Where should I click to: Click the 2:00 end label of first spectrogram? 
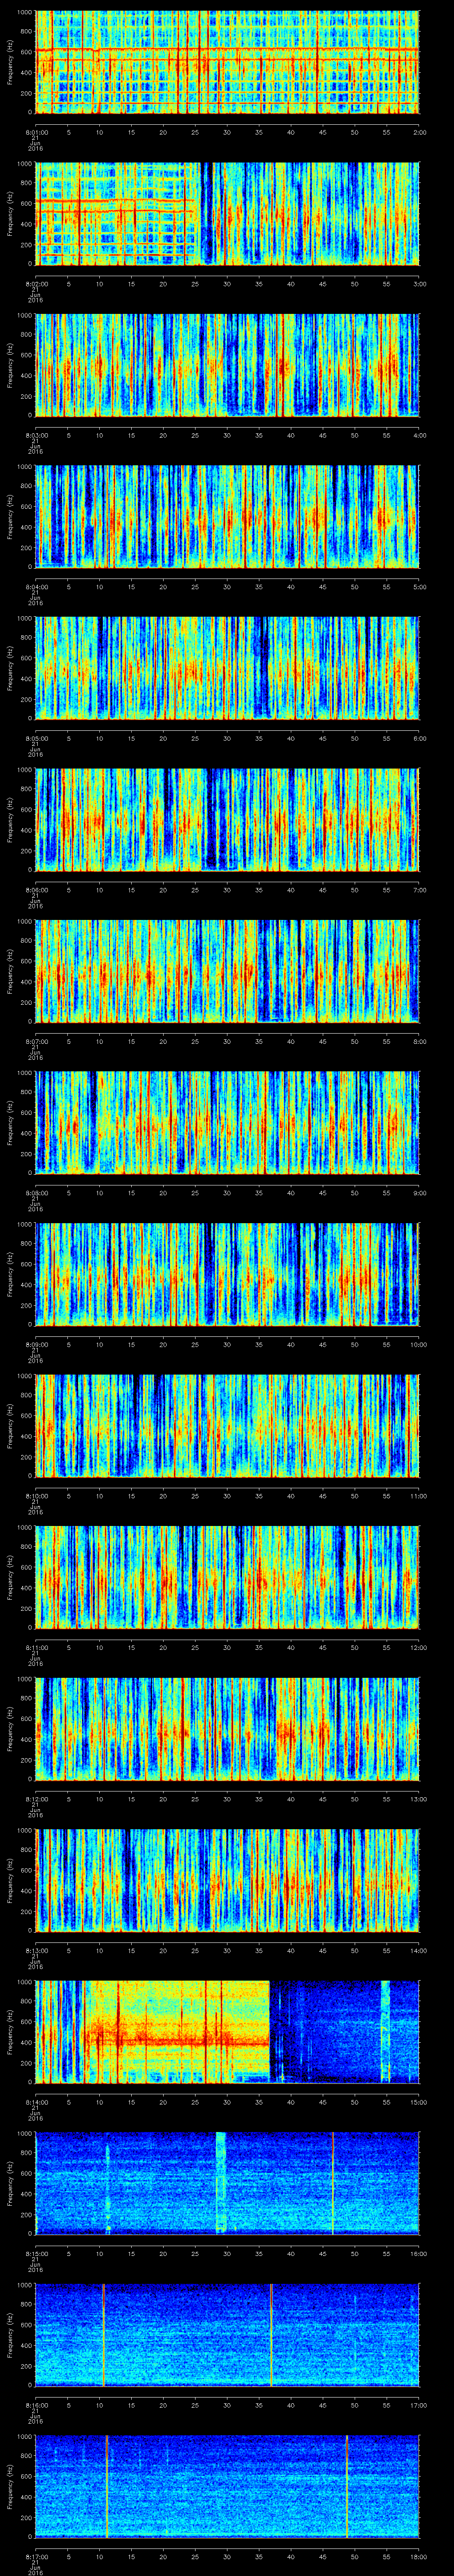point(419,131)
